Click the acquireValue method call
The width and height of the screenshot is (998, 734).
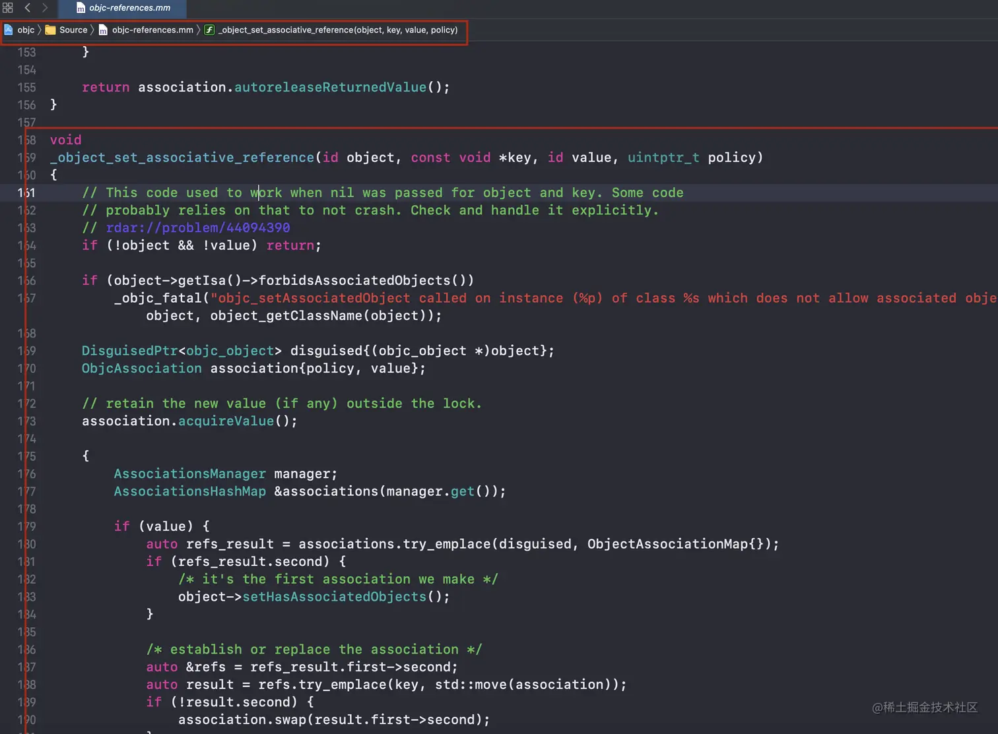tap(226, 421)
